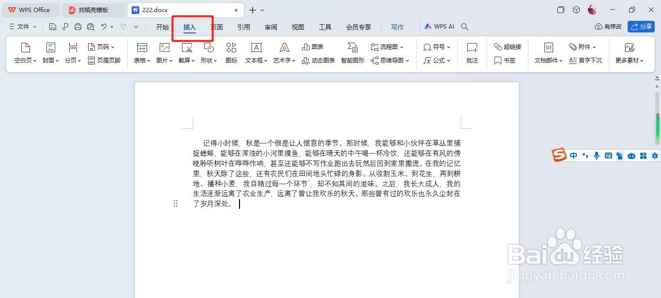This screenshot has width=661, height=298.
Task: Click the 分享 share button
Action: (x=641, y=27)
